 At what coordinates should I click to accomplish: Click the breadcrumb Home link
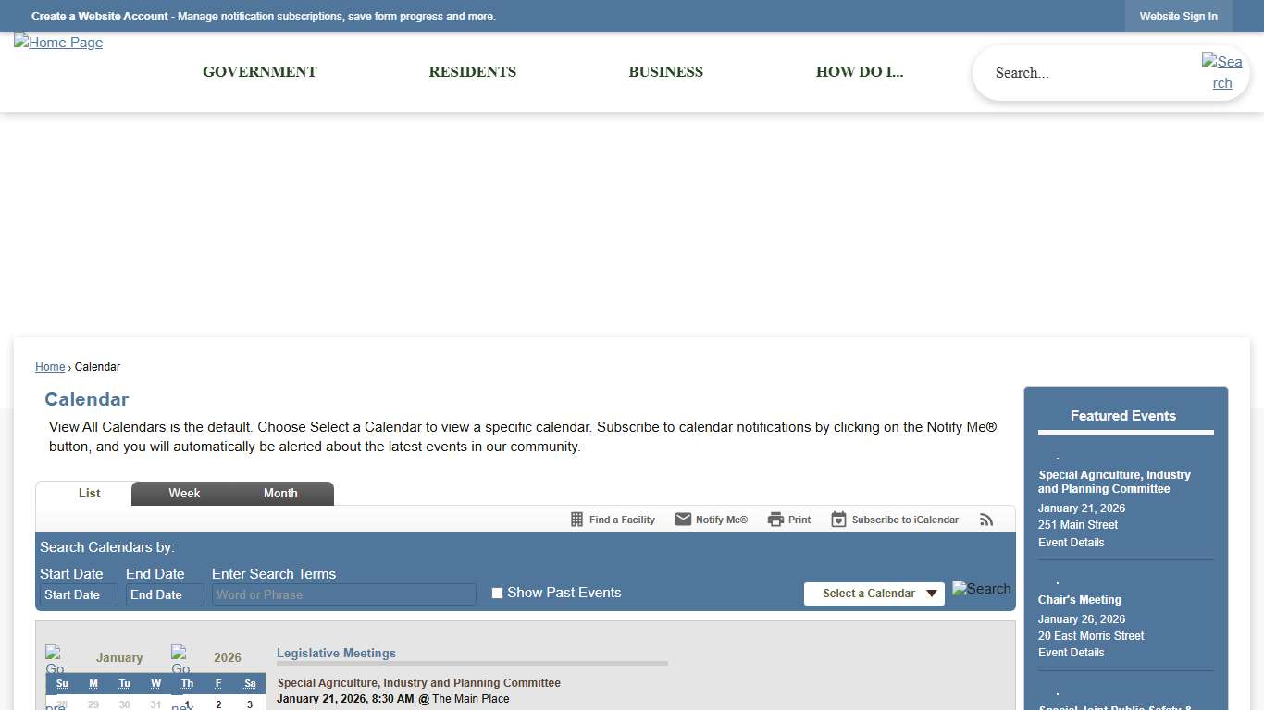(50, 366)
